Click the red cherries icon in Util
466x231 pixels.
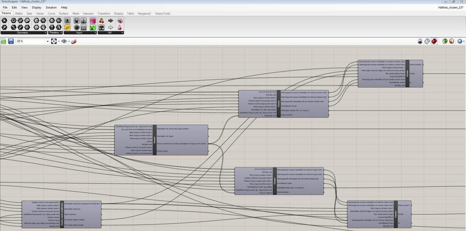102,21
